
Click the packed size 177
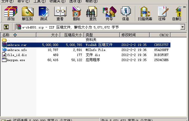coord(79,55)
